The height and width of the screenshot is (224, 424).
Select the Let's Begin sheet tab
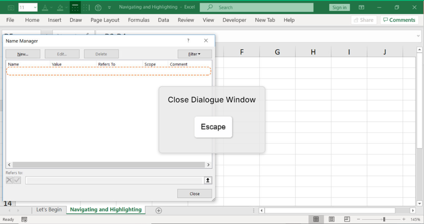click(x=49, y=210)
